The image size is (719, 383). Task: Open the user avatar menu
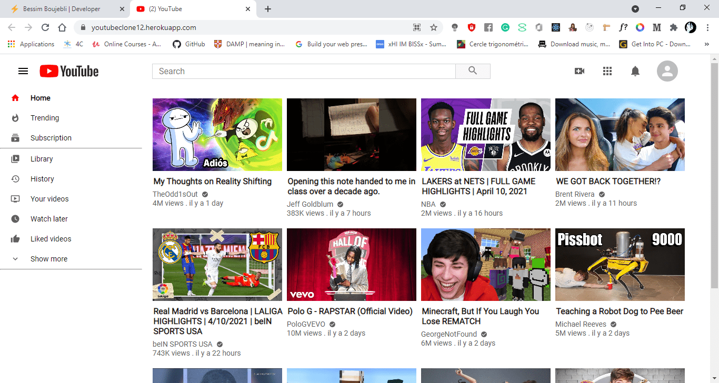667,71
